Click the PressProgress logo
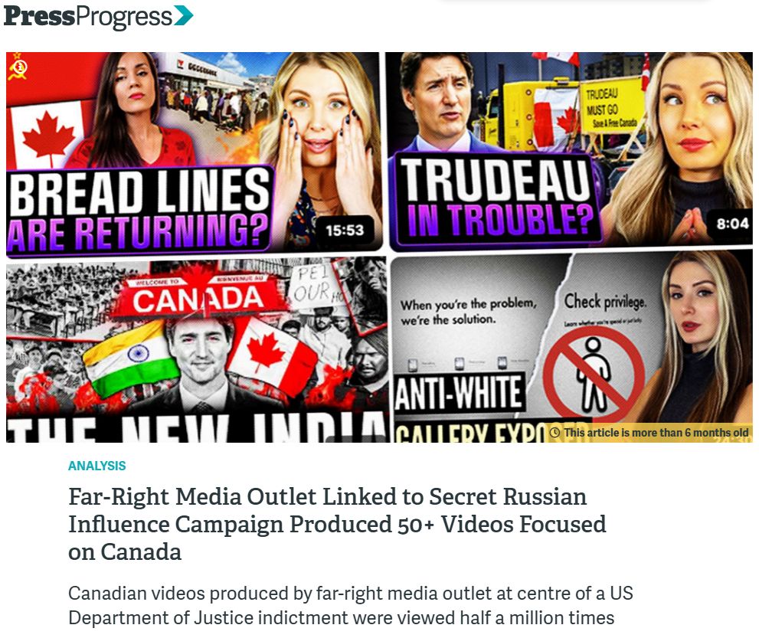The width and height of the screenshot is (759, 638). (98, 16)
